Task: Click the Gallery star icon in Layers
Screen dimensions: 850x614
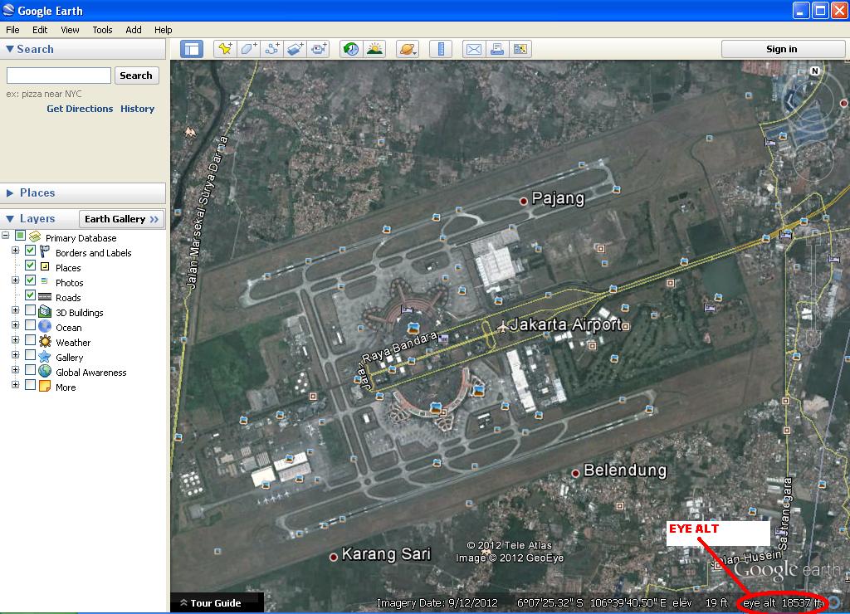Action: coord(45,357)
